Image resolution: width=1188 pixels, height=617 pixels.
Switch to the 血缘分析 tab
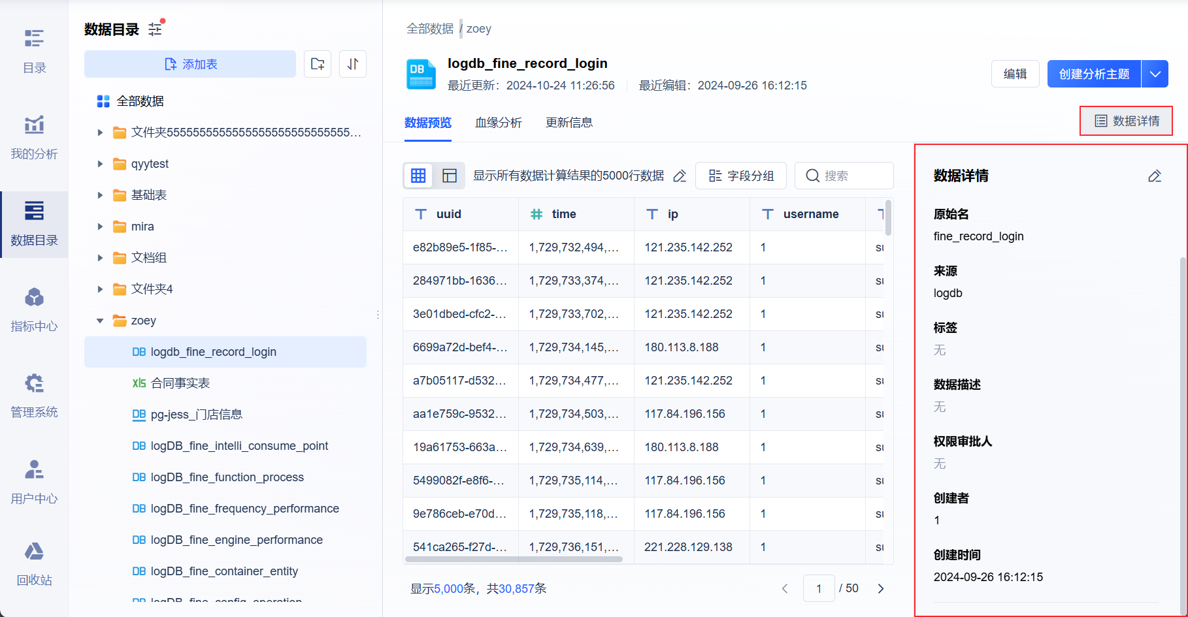point(498,123)
